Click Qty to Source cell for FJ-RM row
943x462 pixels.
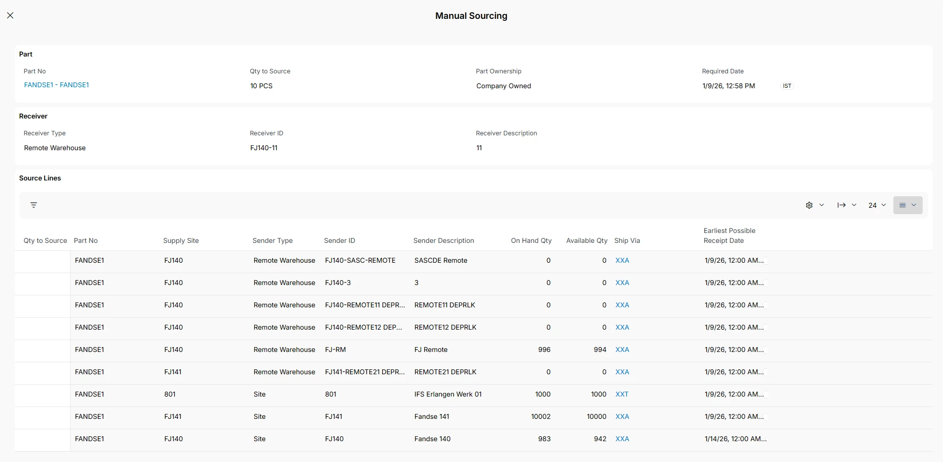tap(43, 349)
